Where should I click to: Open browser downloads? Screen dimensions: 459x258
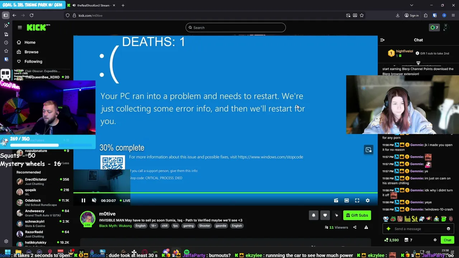398,15
